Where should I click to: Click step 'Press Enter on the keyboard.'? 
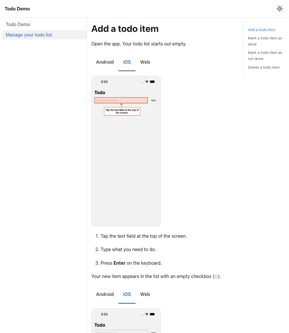(x=131, y=263)
